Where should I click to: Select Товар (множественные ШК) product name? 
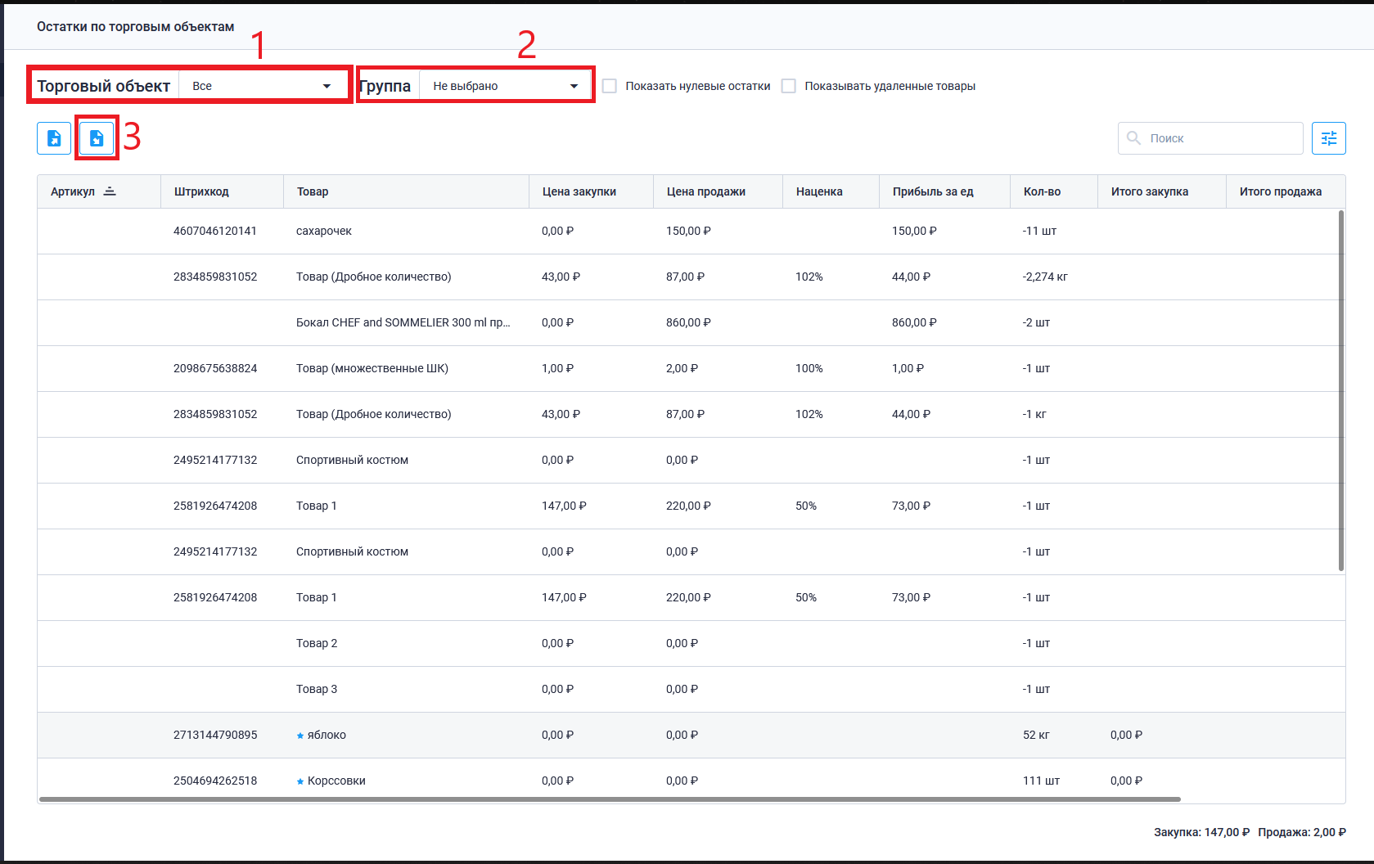(x=372, y=368)
